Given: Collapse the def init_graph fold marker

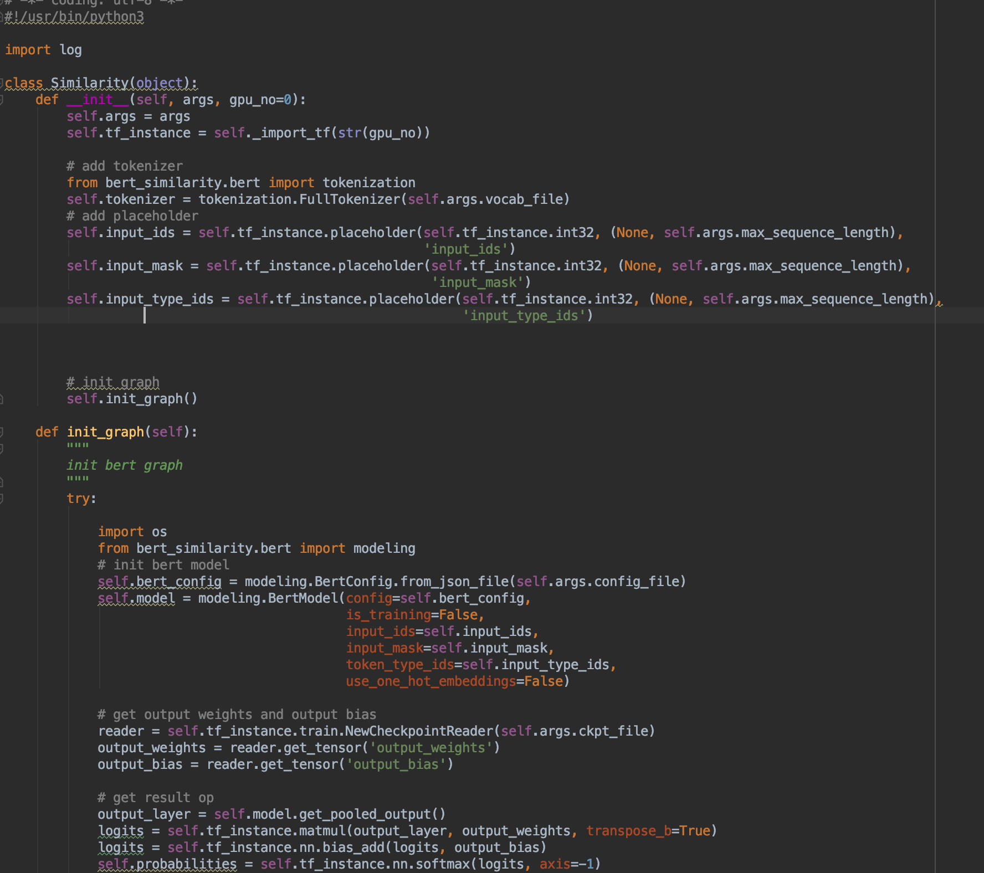Looking at the screenshot, I should pos(2,432).
